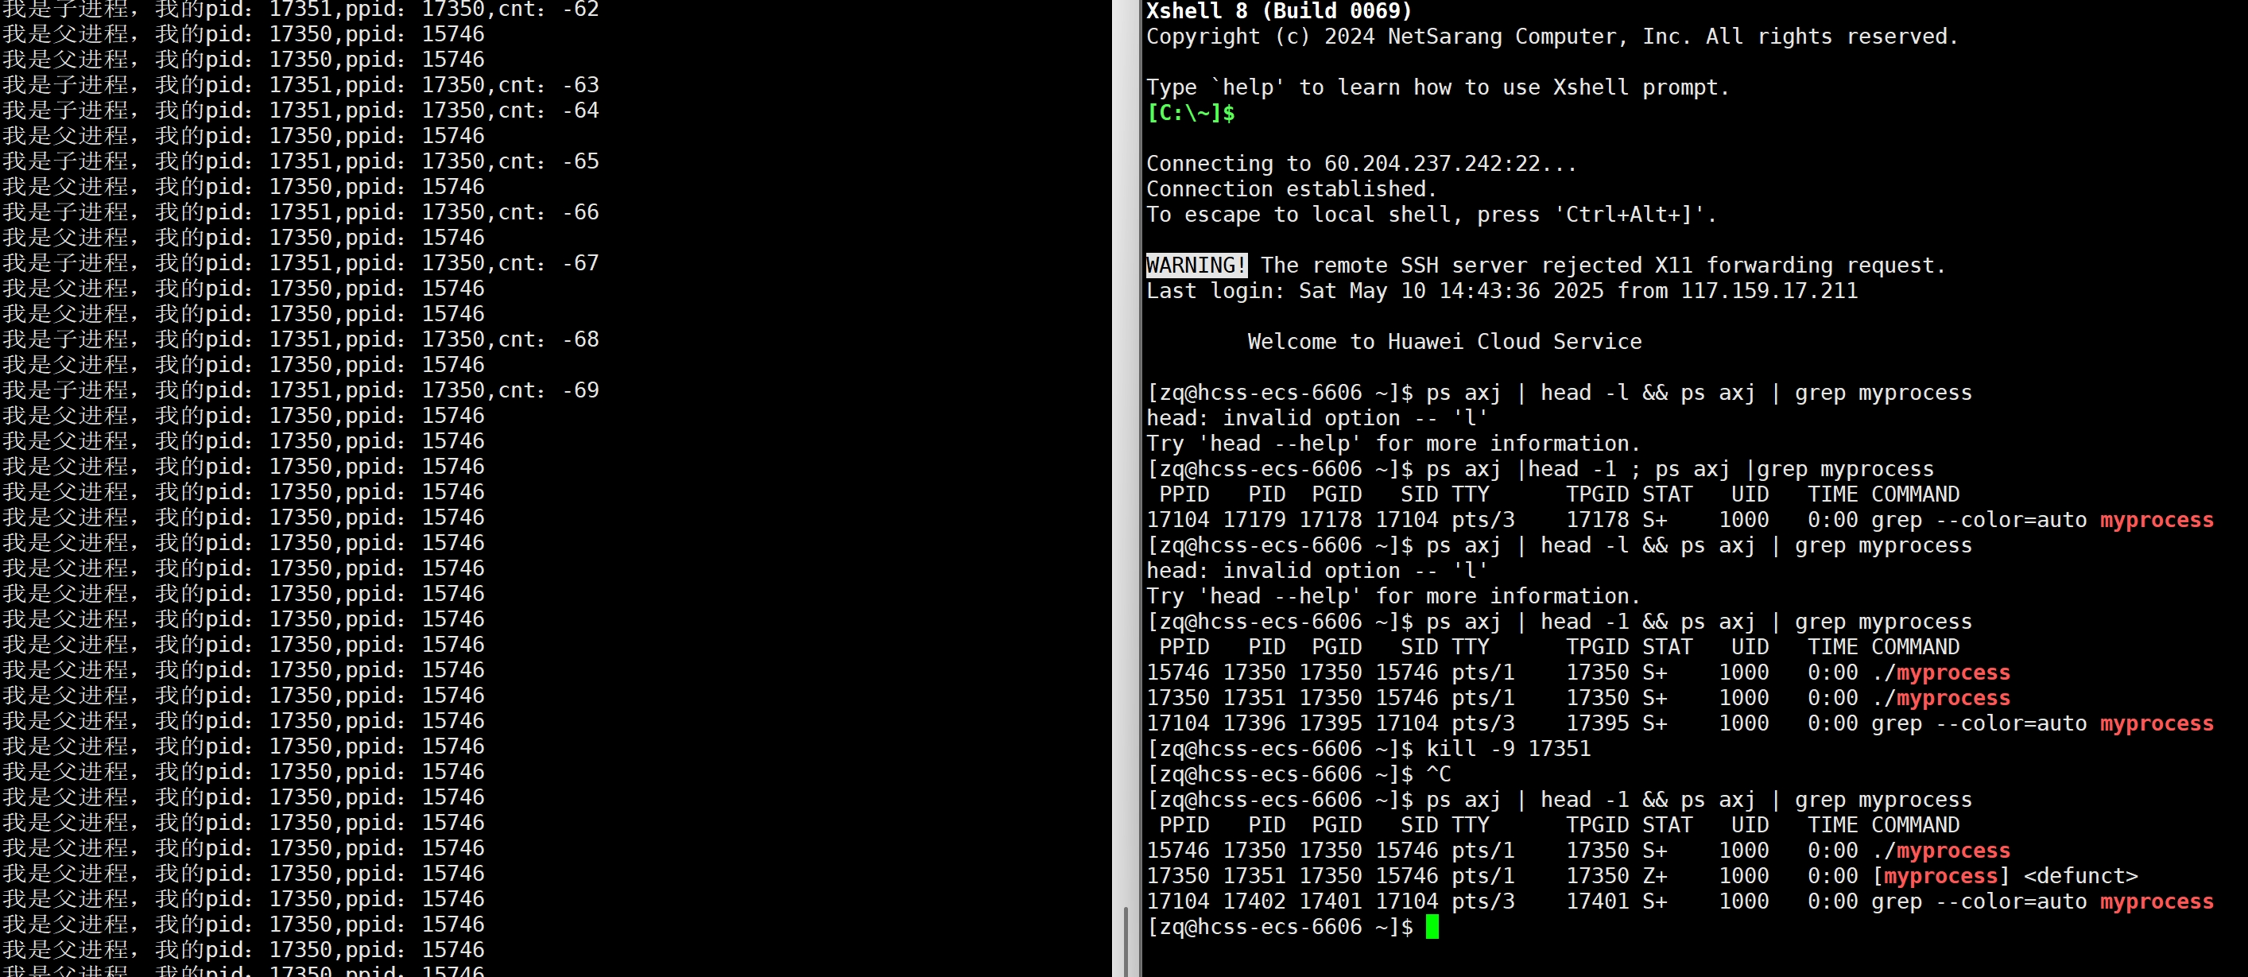
Task: Click the last login IP 117.159.17.211
Action: 1769,291
